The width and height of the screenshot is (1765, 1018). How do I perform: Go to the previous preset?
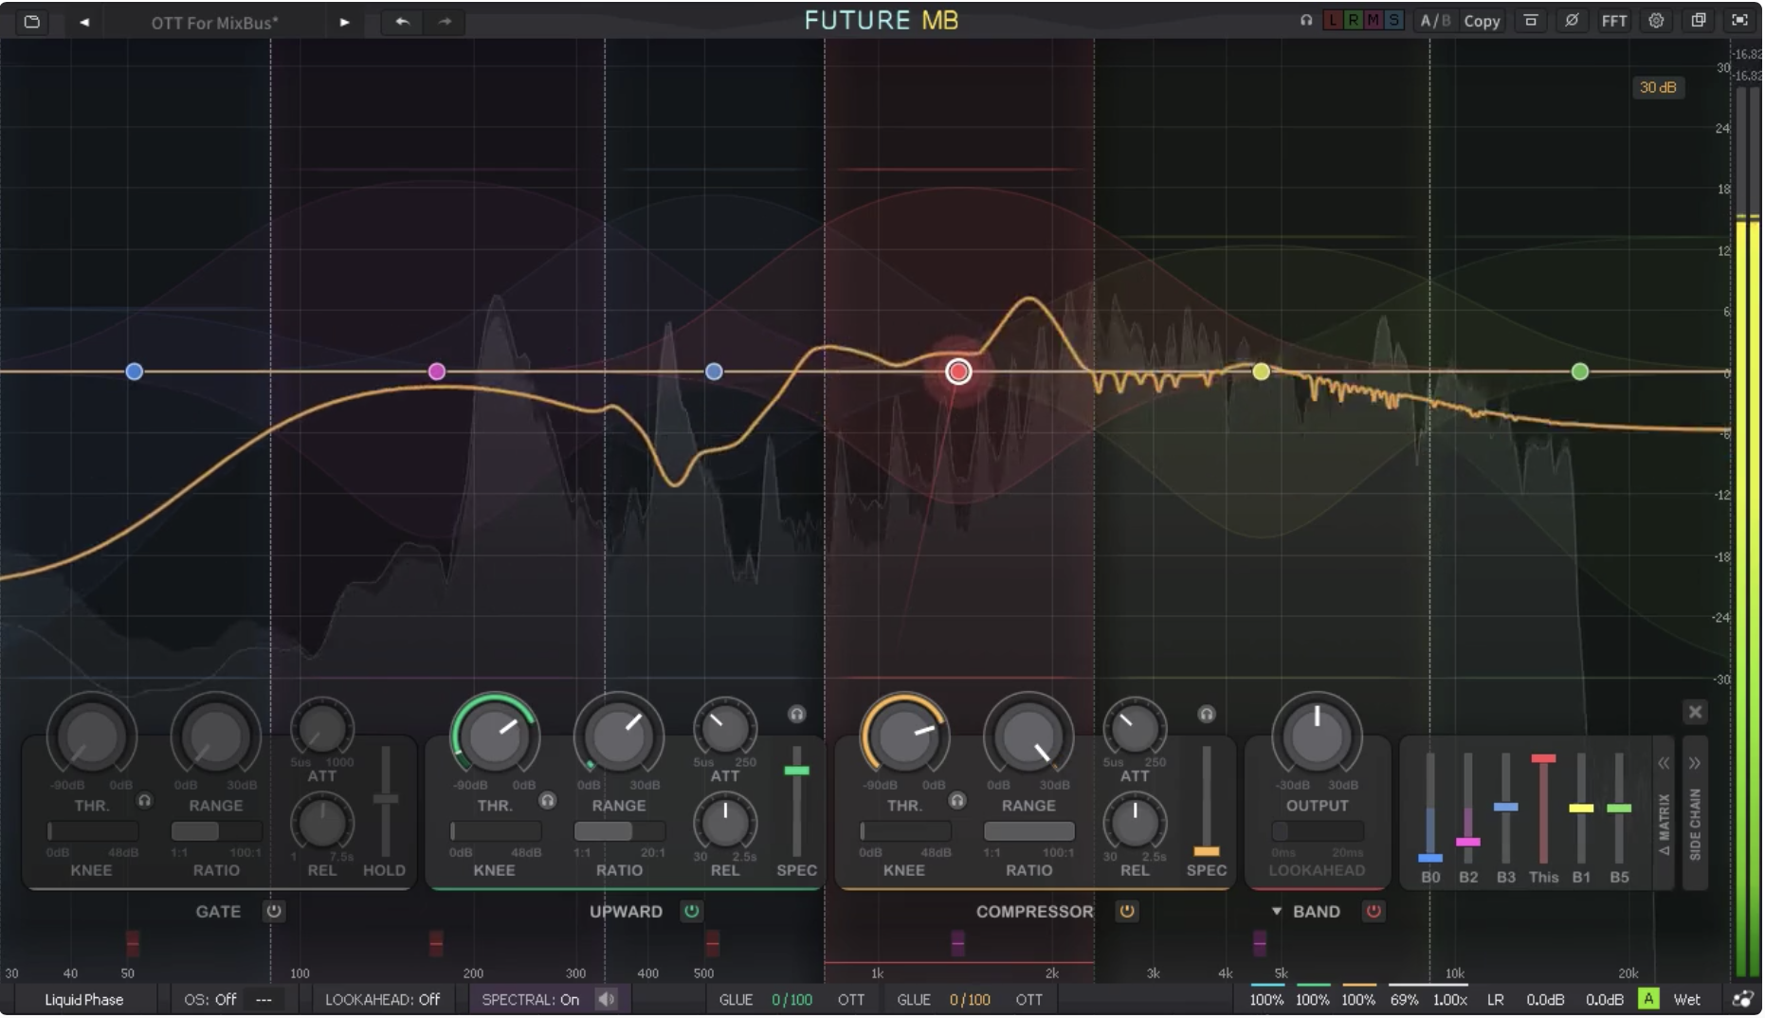click(x=84, y=22)
